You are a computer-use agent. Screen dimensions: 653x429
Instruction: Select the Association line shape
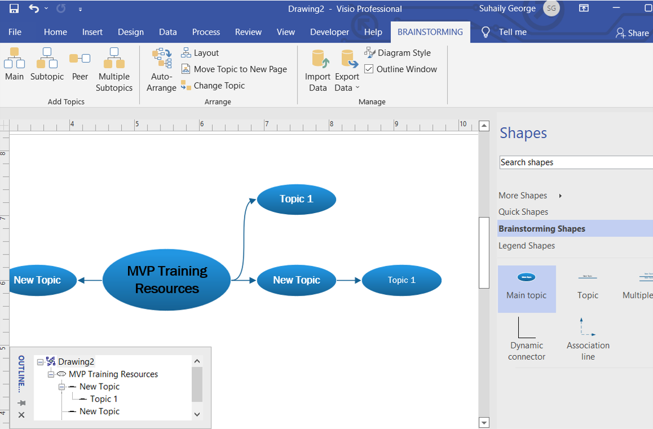coord(588,339)
